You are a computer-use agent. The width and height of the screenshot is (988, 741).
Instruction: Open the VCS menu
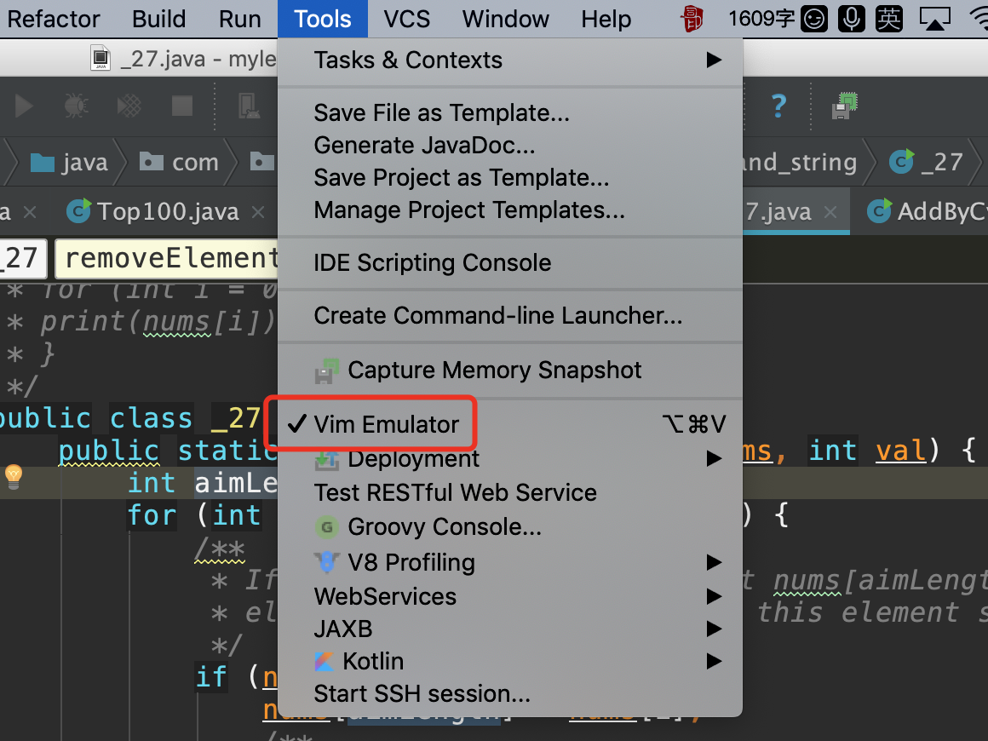406,19
